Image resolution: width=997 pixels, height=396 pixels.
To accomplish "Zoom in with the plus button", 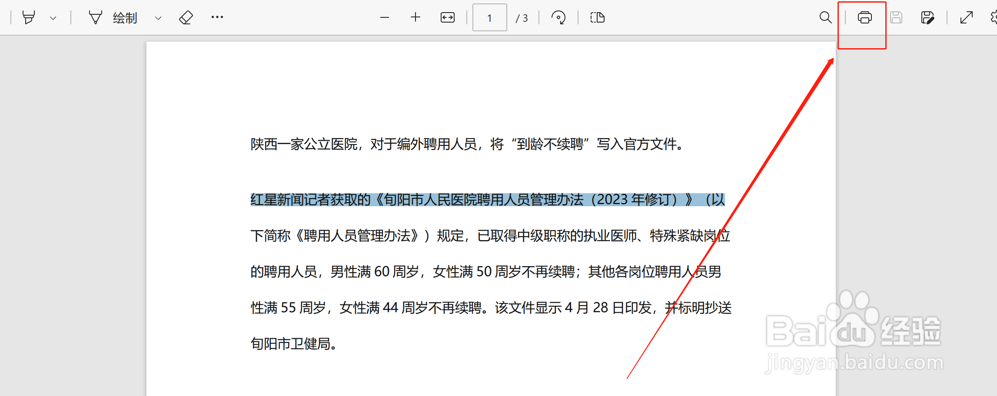I will pos(415,17).
